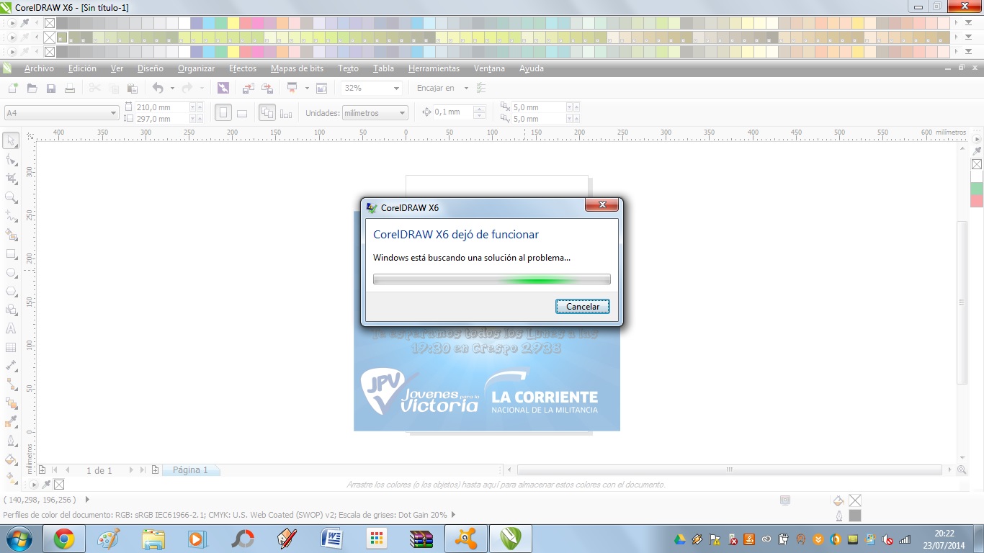Select the Polygon tool
984x553 pixels.
(x=11, y=291)
